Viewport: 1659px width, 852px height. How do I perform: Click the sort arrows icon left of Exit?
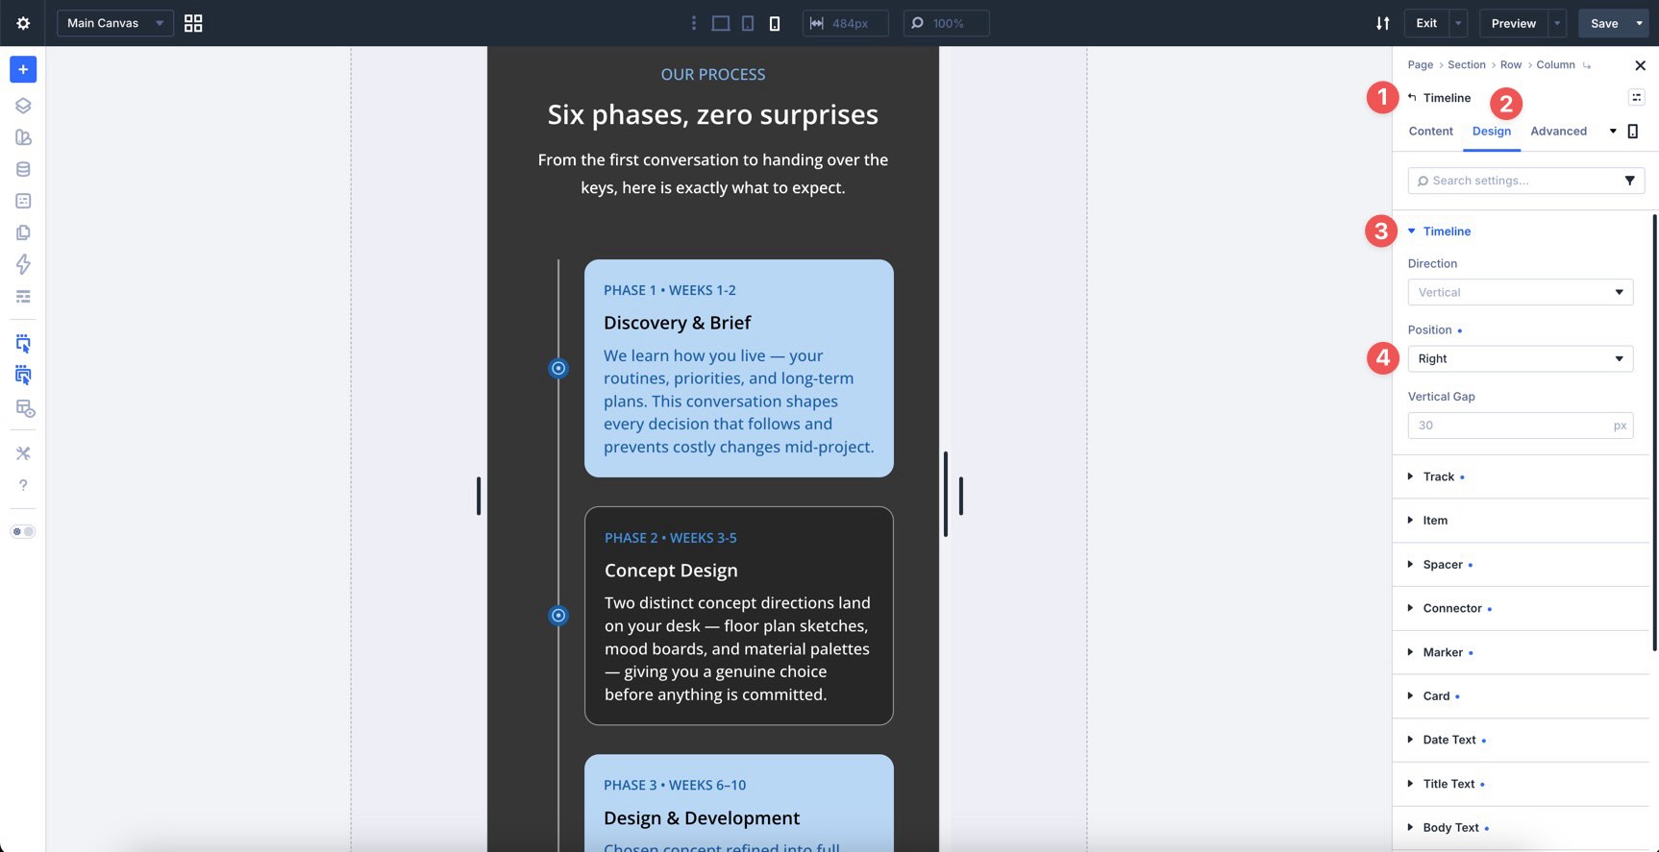click(x=1382, y=23)
